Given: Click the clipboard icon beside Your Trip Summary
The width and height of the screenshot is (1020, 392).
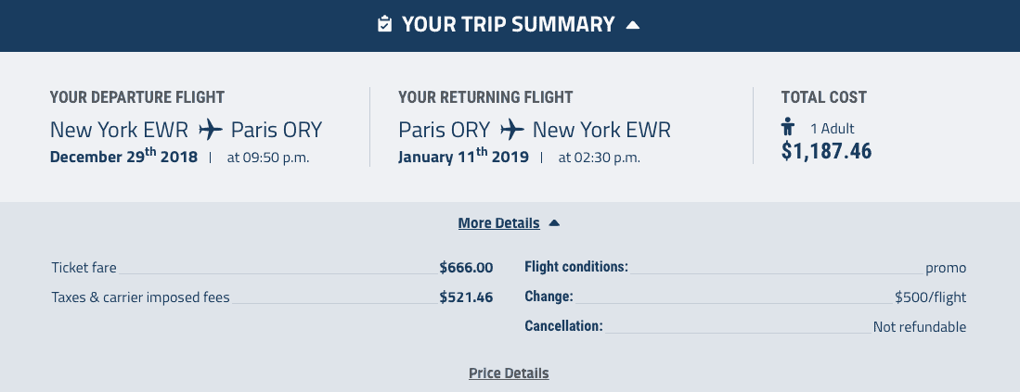Looking at the screenshot, I should point(384,24).
